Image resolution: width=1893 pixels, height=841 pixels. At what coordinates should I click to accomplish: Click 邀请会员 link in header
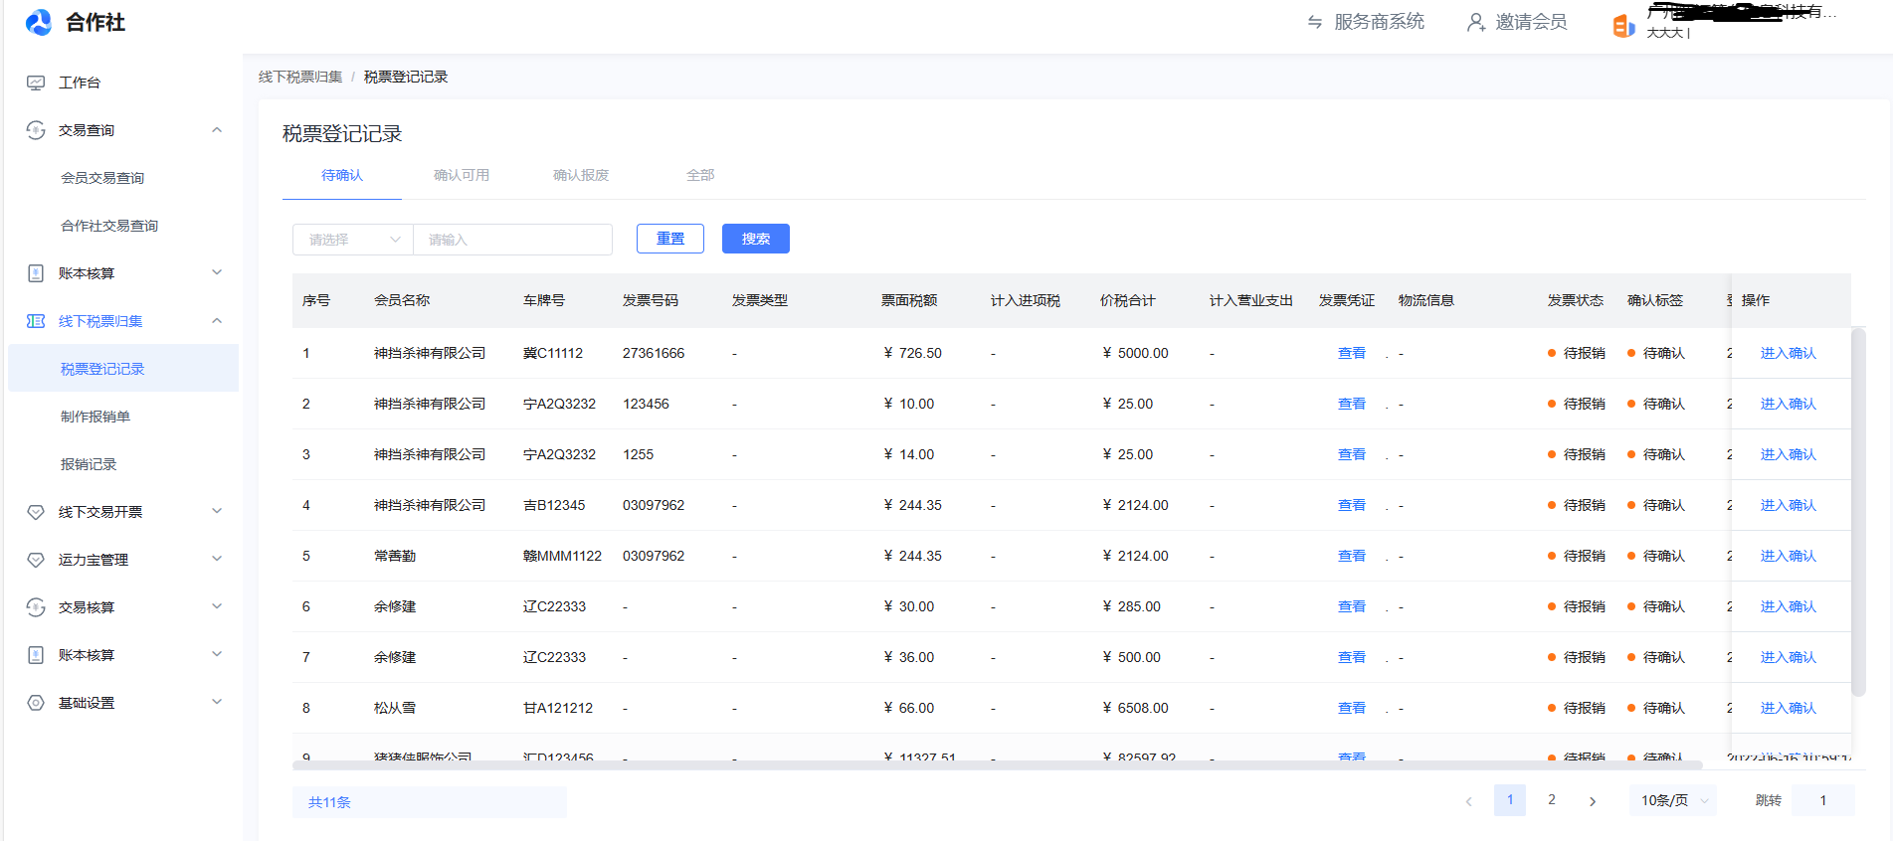coord(1531,22)
